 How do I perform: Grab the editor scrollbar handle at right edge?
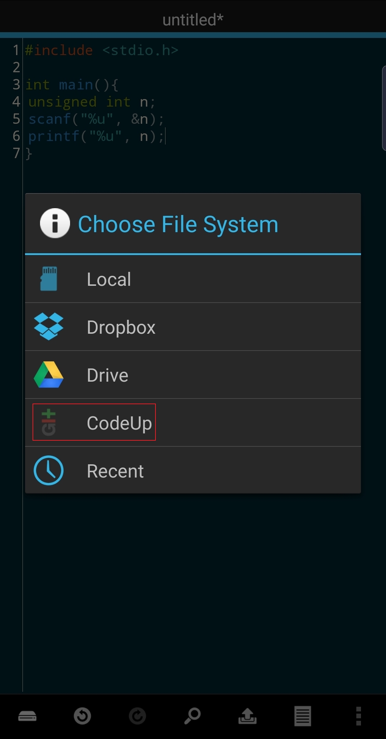[384, 108]
